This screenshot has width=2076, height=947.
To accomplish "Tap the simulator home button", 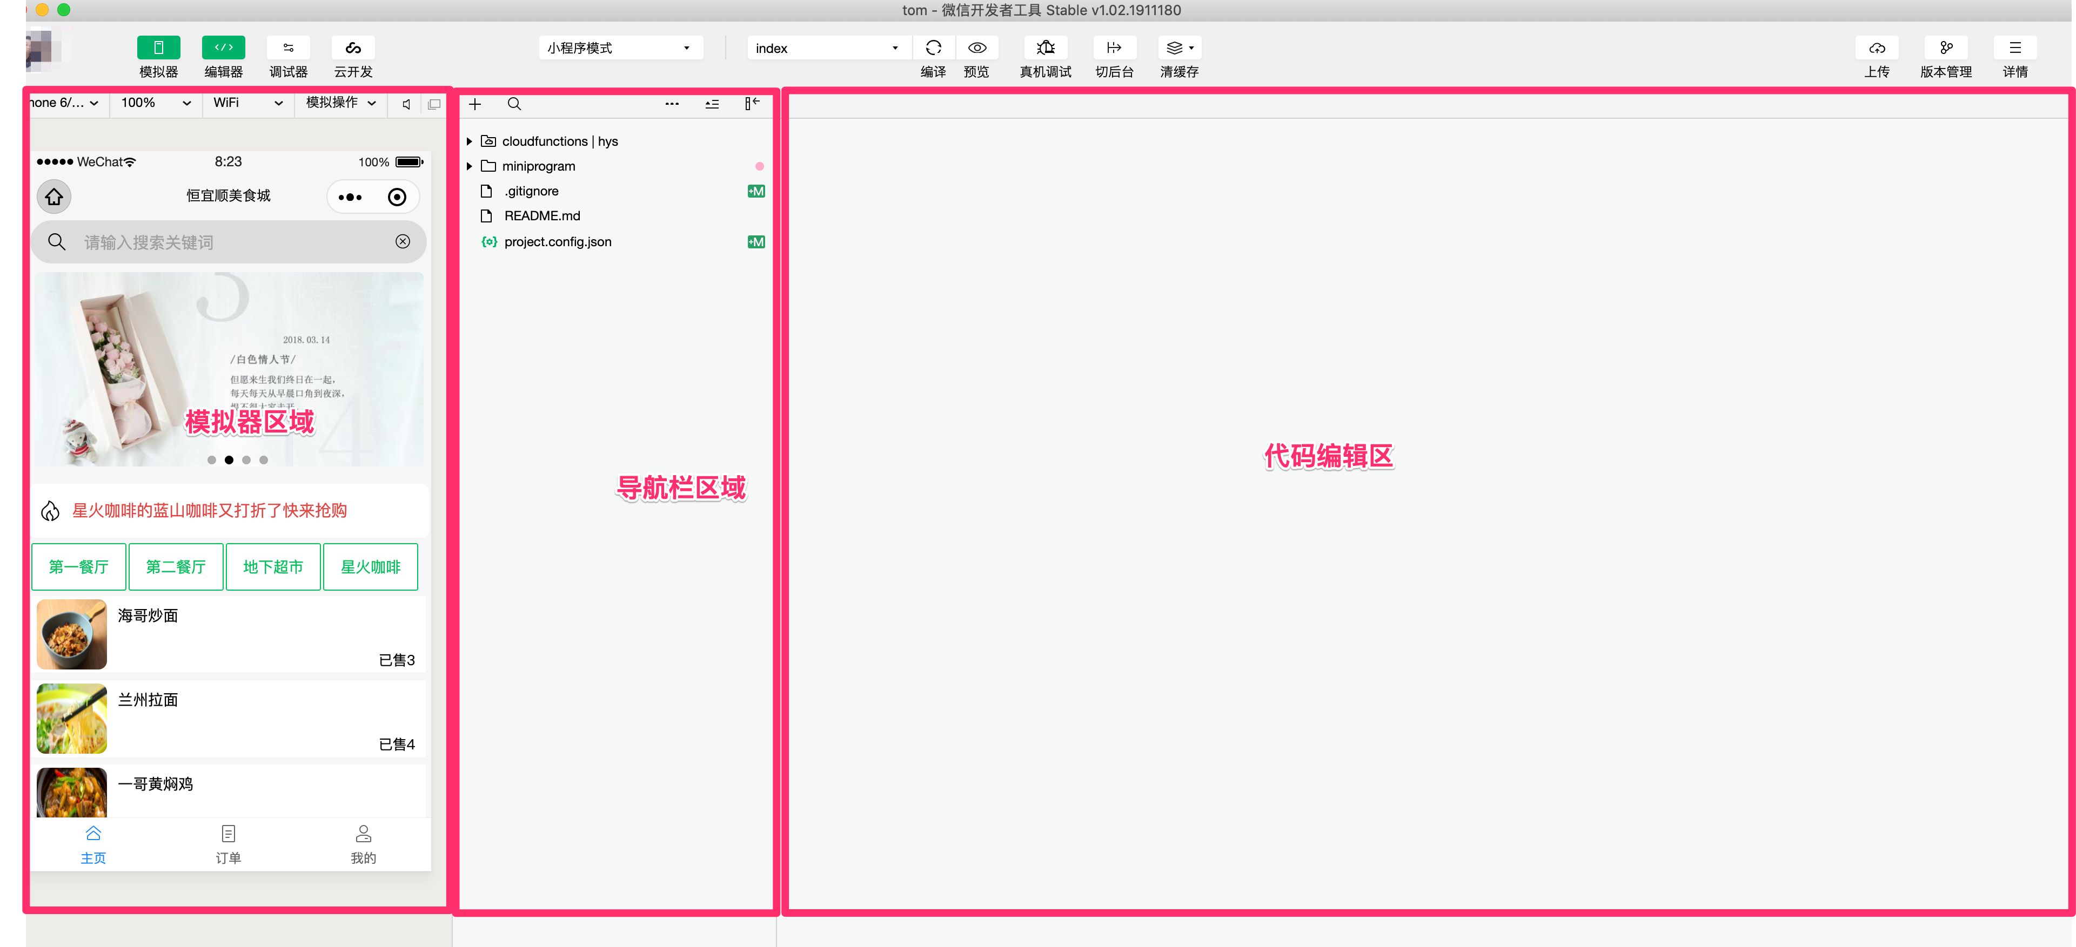I will (54, 197).
